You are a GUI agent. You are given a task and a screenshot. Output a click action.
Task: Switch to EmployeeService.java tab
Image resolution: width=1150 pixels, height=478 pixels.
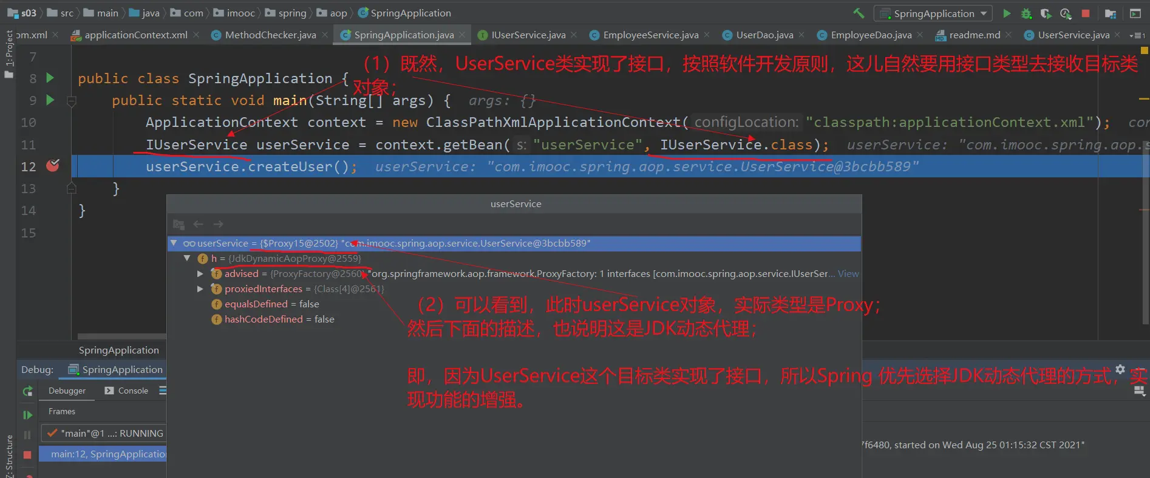tap(650, 35)
